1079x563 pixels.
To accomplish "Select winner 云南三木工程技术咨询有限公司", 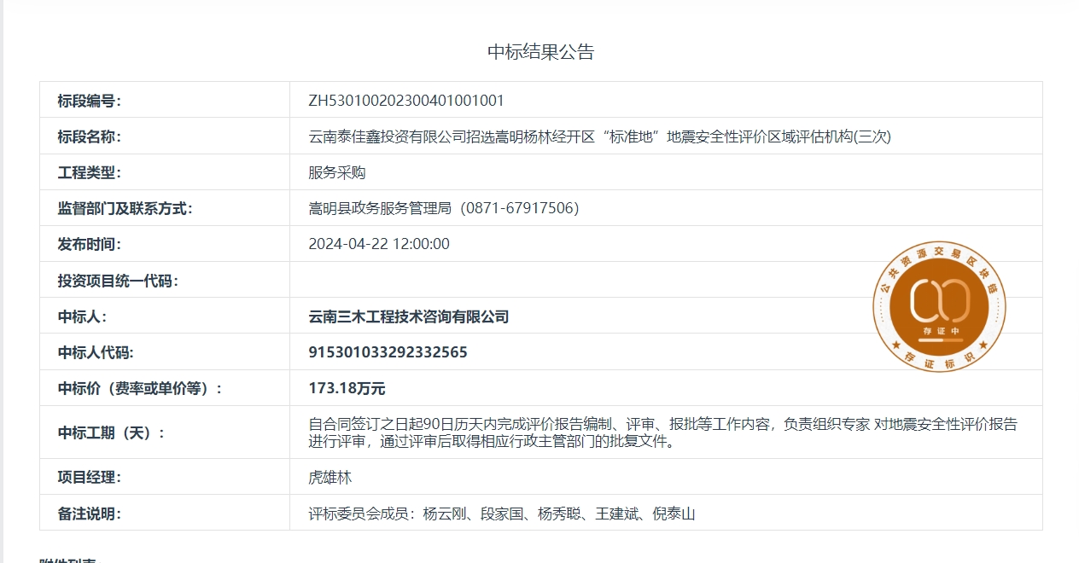I will click(x=409, y=316).
